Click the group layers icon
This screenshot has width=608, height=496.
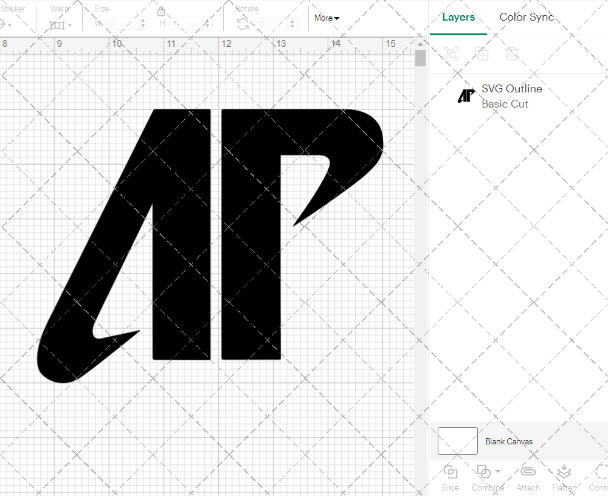pyautogui.click(x=451, y=53)
